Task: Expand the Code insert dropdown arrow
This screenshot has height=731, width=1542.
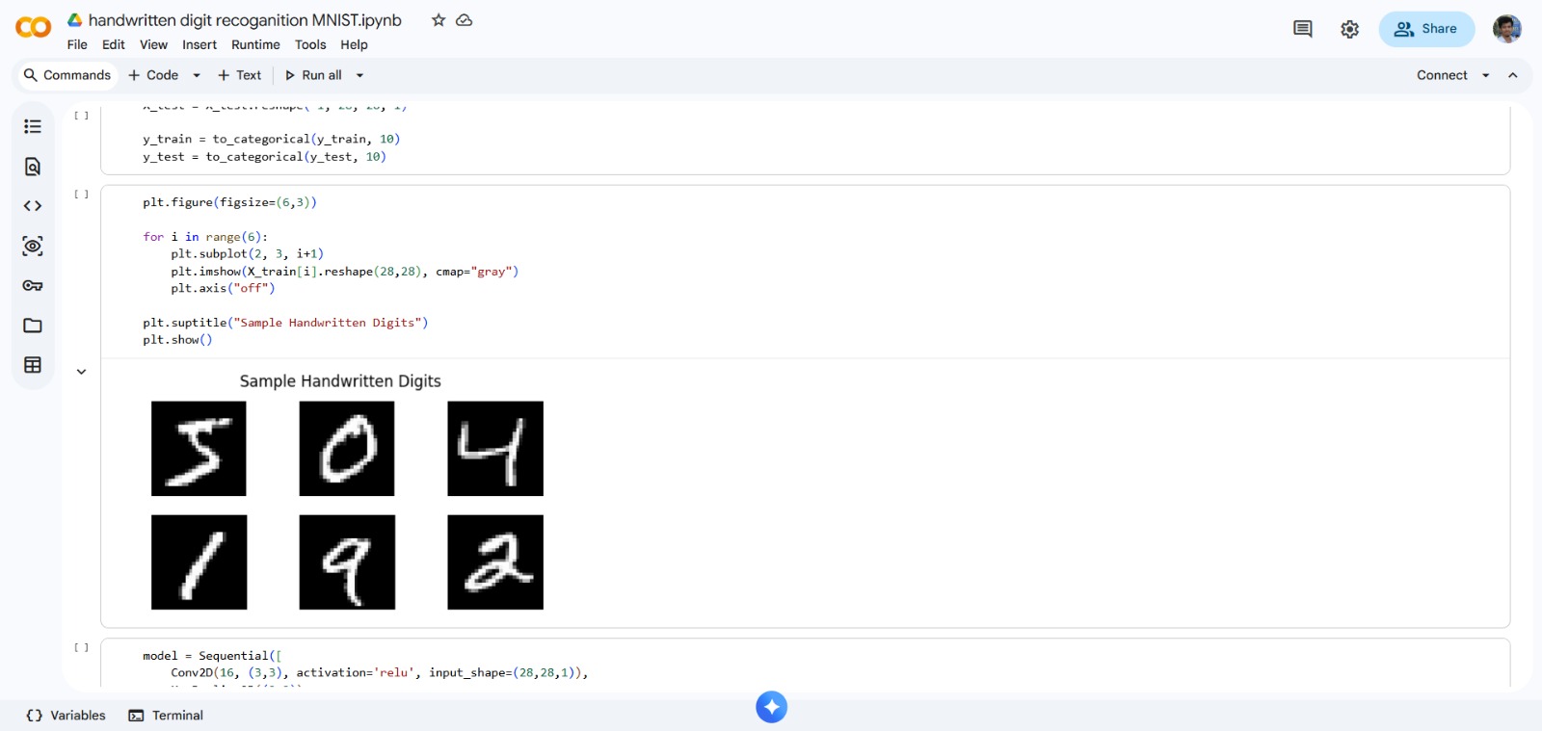Action: point(197,75)
